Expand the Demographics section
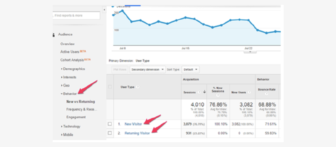The height and width of the screenshot is (147, 336). pos(73,69)
